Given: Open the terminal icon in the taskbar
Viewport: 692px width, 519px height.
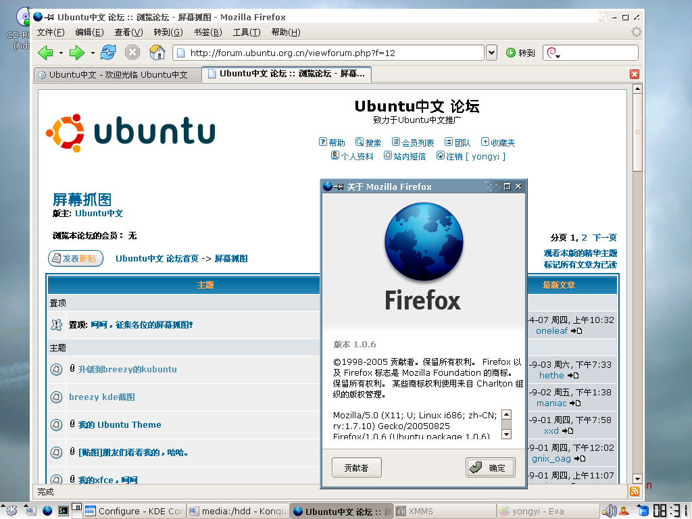Looking at the screenshot, I should click(x=64, y=511).
